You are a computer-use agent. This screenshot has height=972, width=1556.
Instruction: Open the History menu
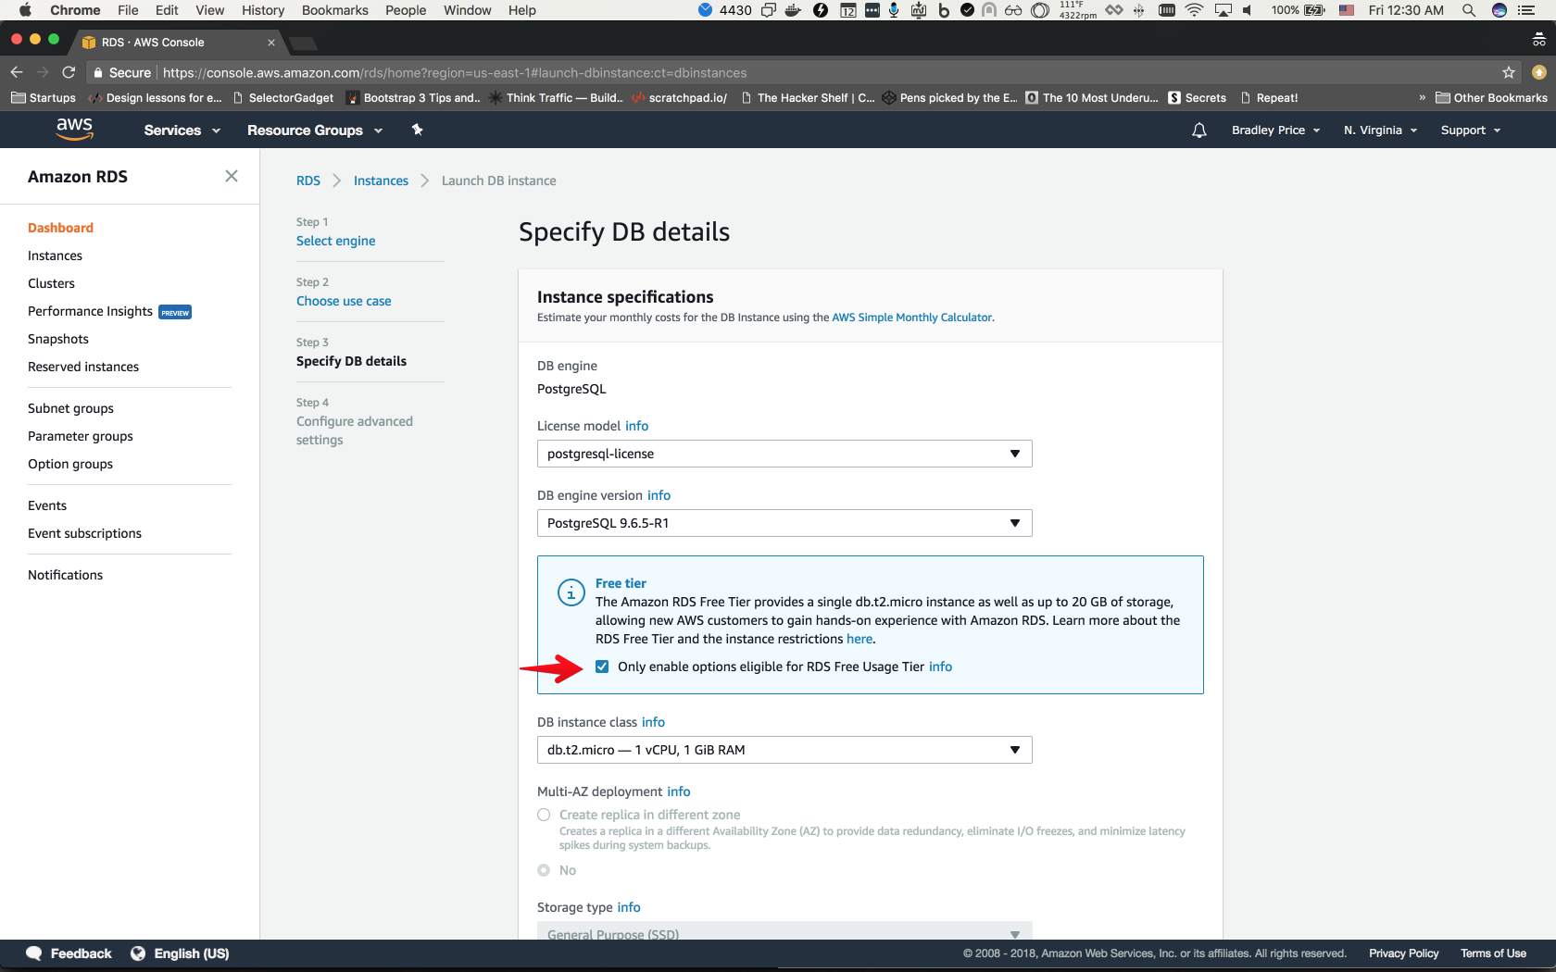coord(263,10)
